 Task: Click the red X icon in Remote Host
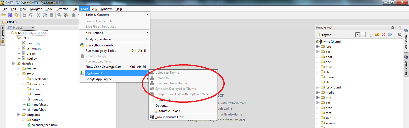coord(383,35)
